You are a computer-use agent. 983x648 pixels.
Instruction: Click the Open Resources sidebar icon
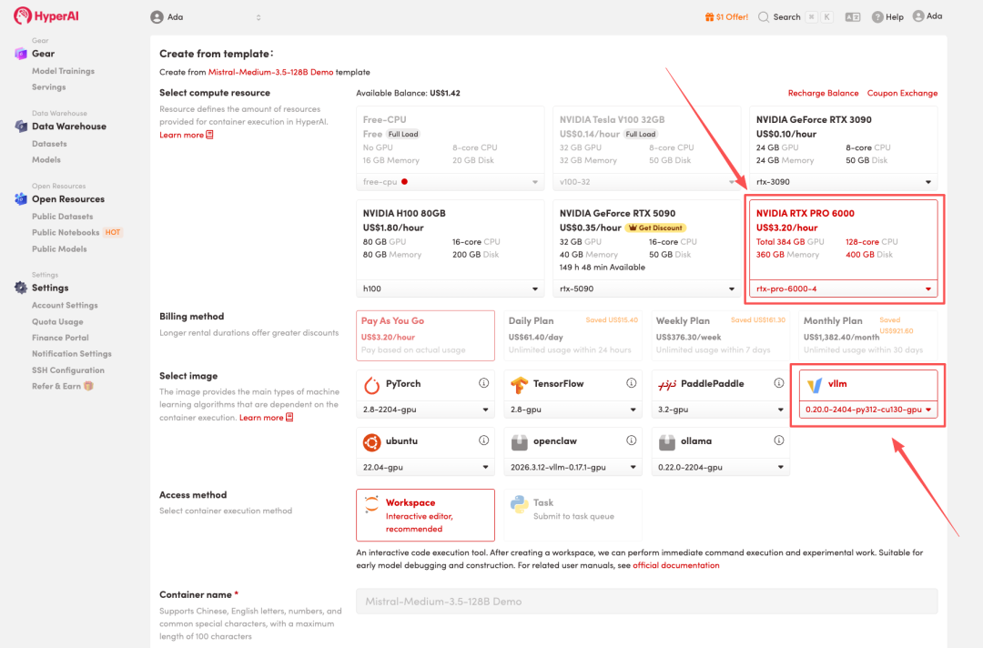[x=21, y=199]
